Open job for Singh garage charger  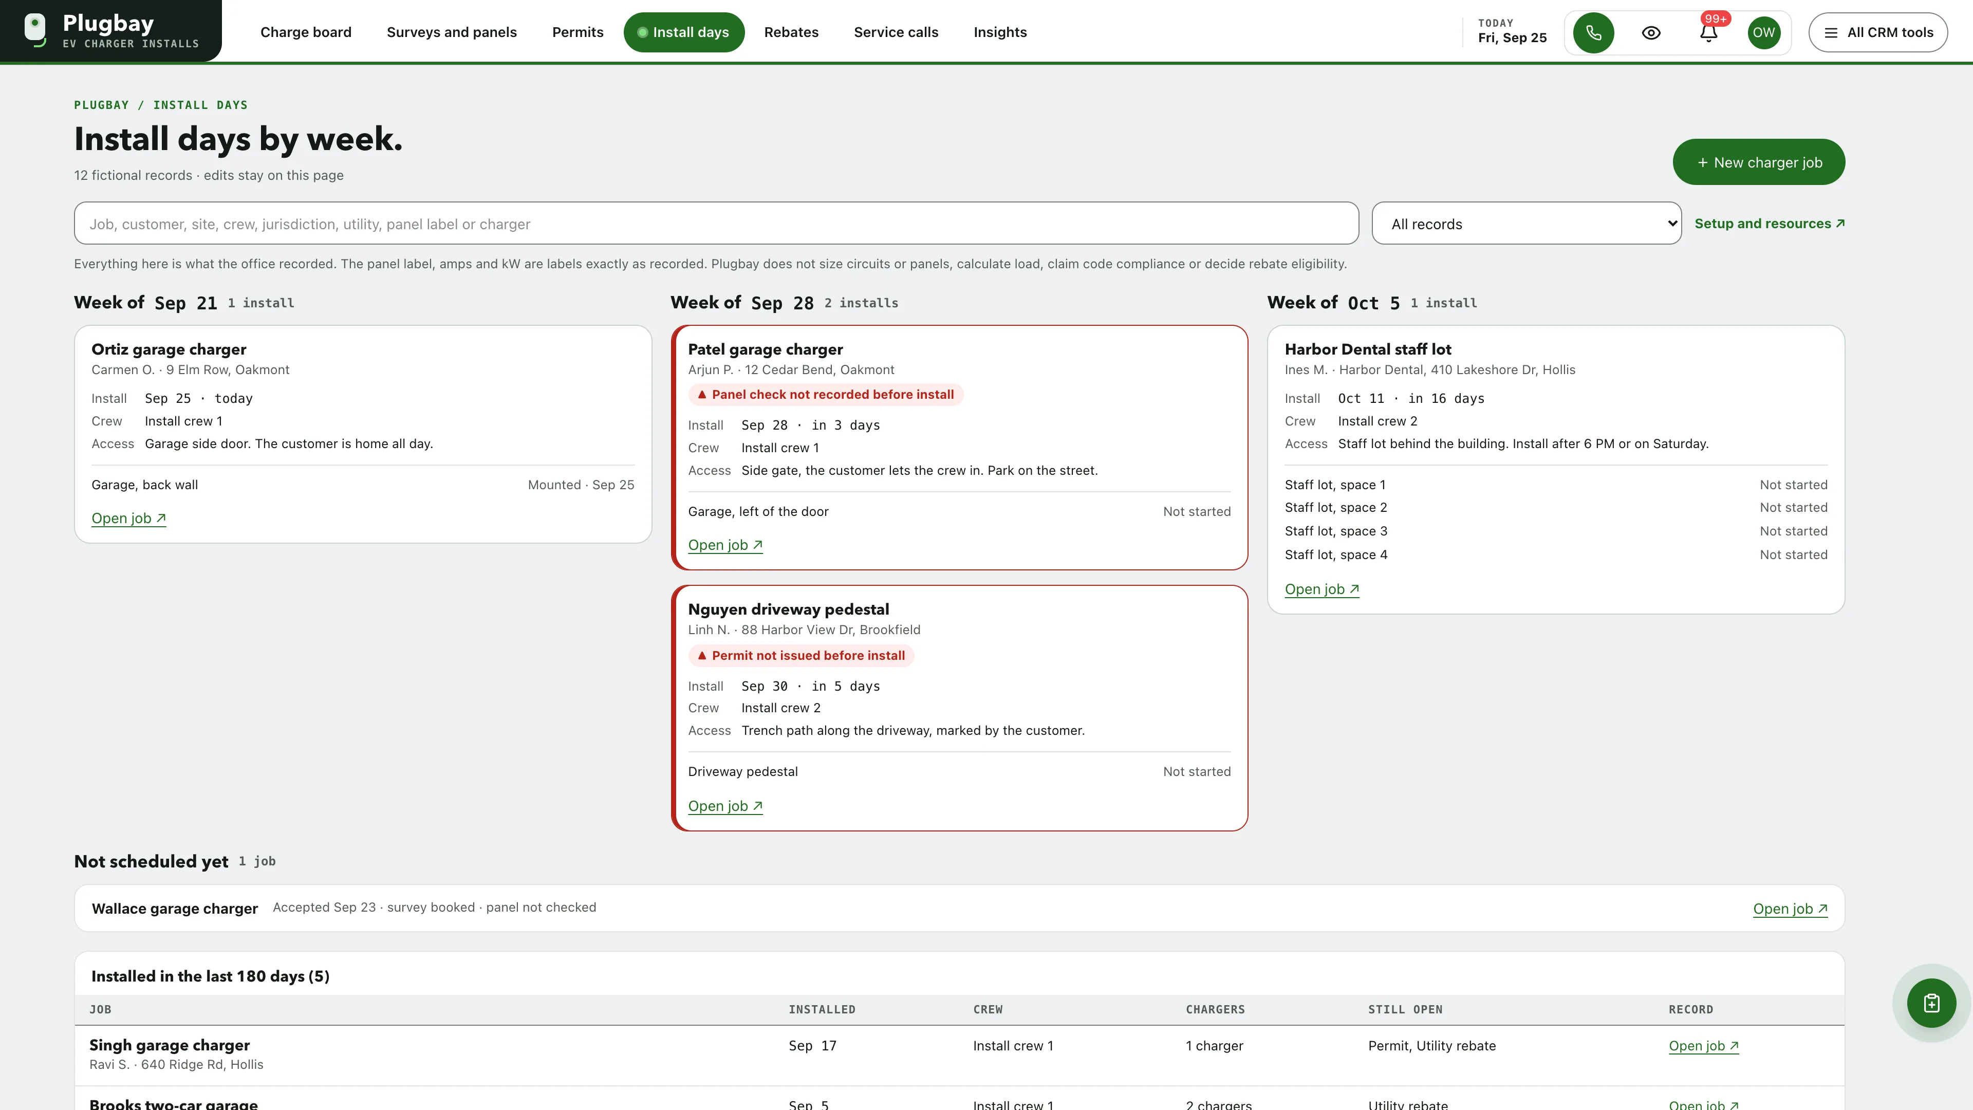tap(1703, 1046)
